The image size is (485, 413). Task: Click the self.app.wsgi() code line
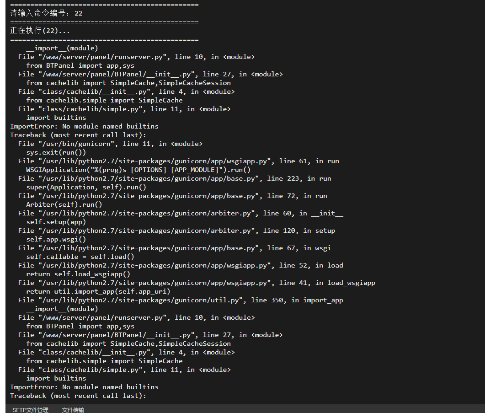click(56, 239)
